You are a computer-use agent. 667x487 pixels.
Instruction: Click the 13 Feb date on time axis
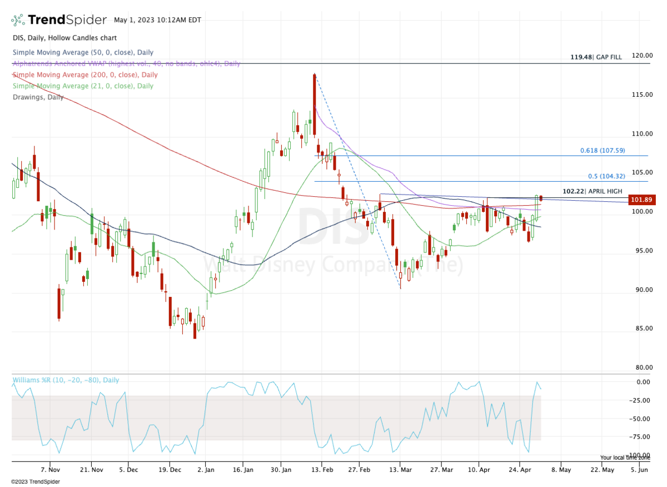pyautogui.click(x=322, y=469)
